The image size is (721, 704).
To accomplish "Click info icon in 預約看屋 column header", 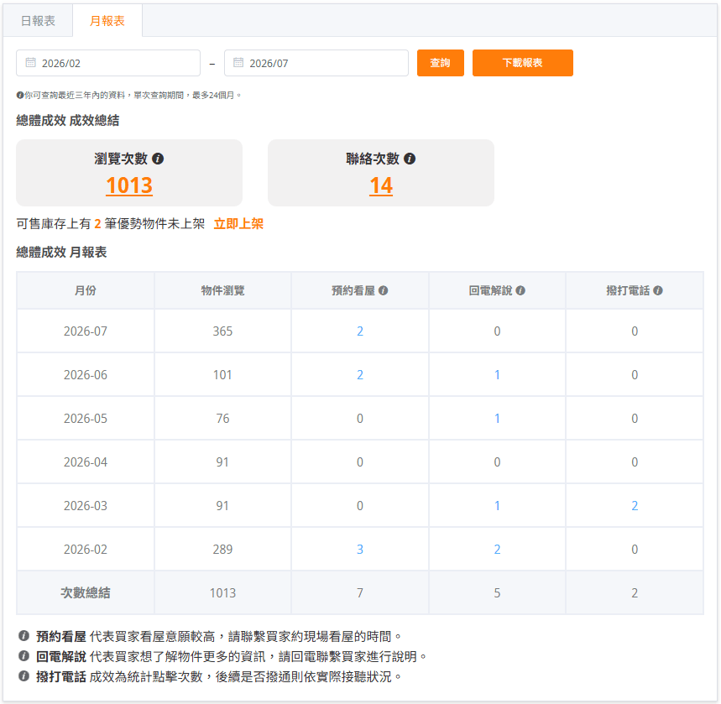I will 383,290.
